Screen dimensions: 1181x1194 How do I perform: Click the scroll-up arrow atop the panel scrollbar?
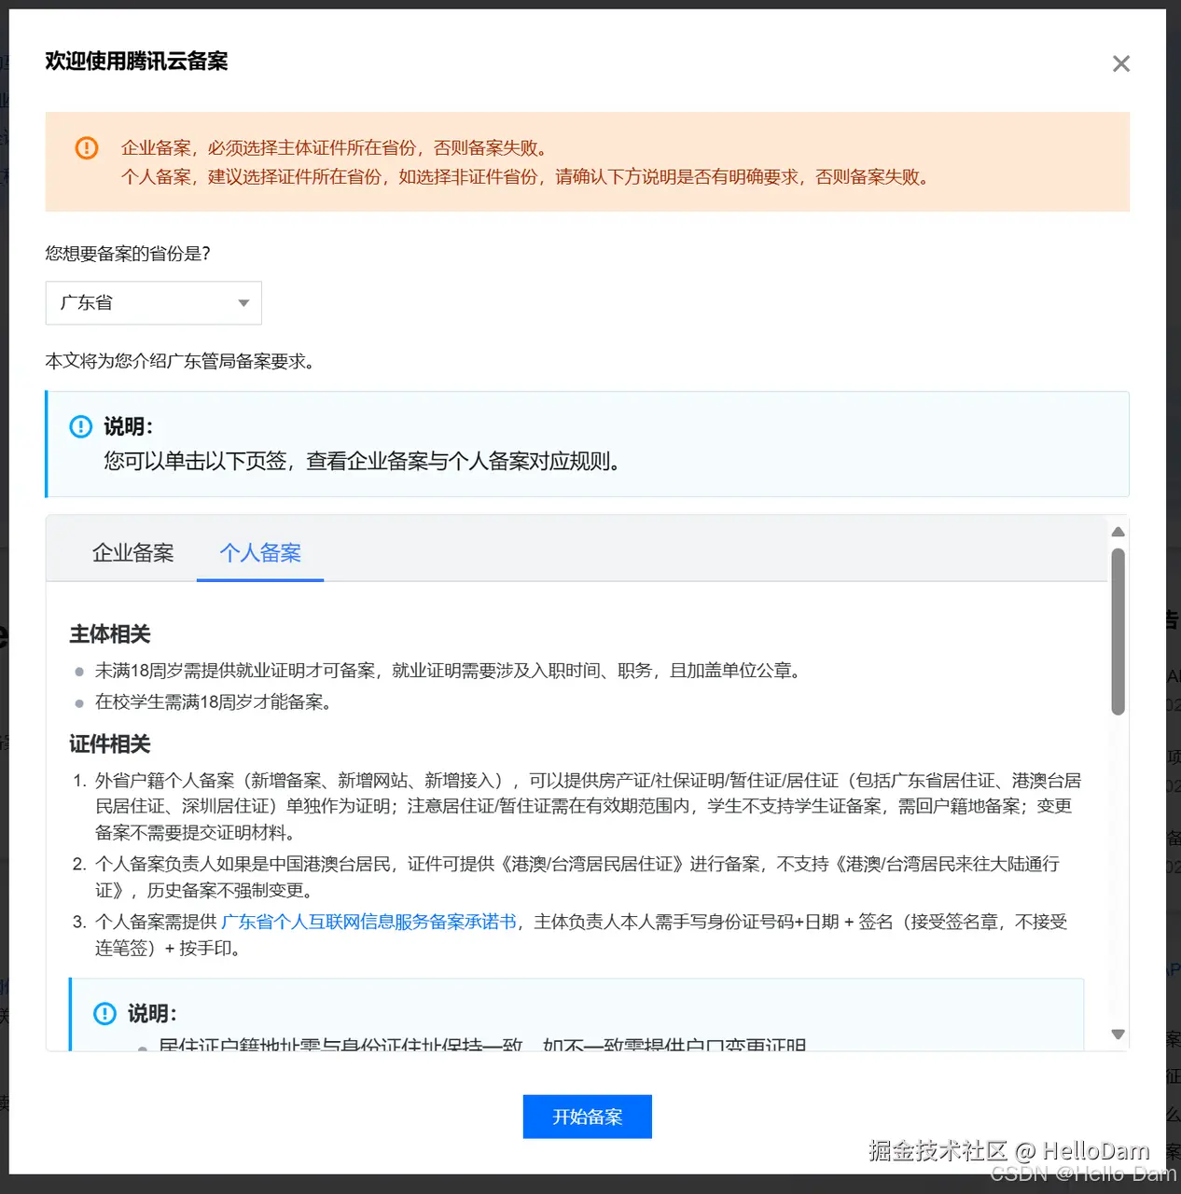click(1118, 532)
